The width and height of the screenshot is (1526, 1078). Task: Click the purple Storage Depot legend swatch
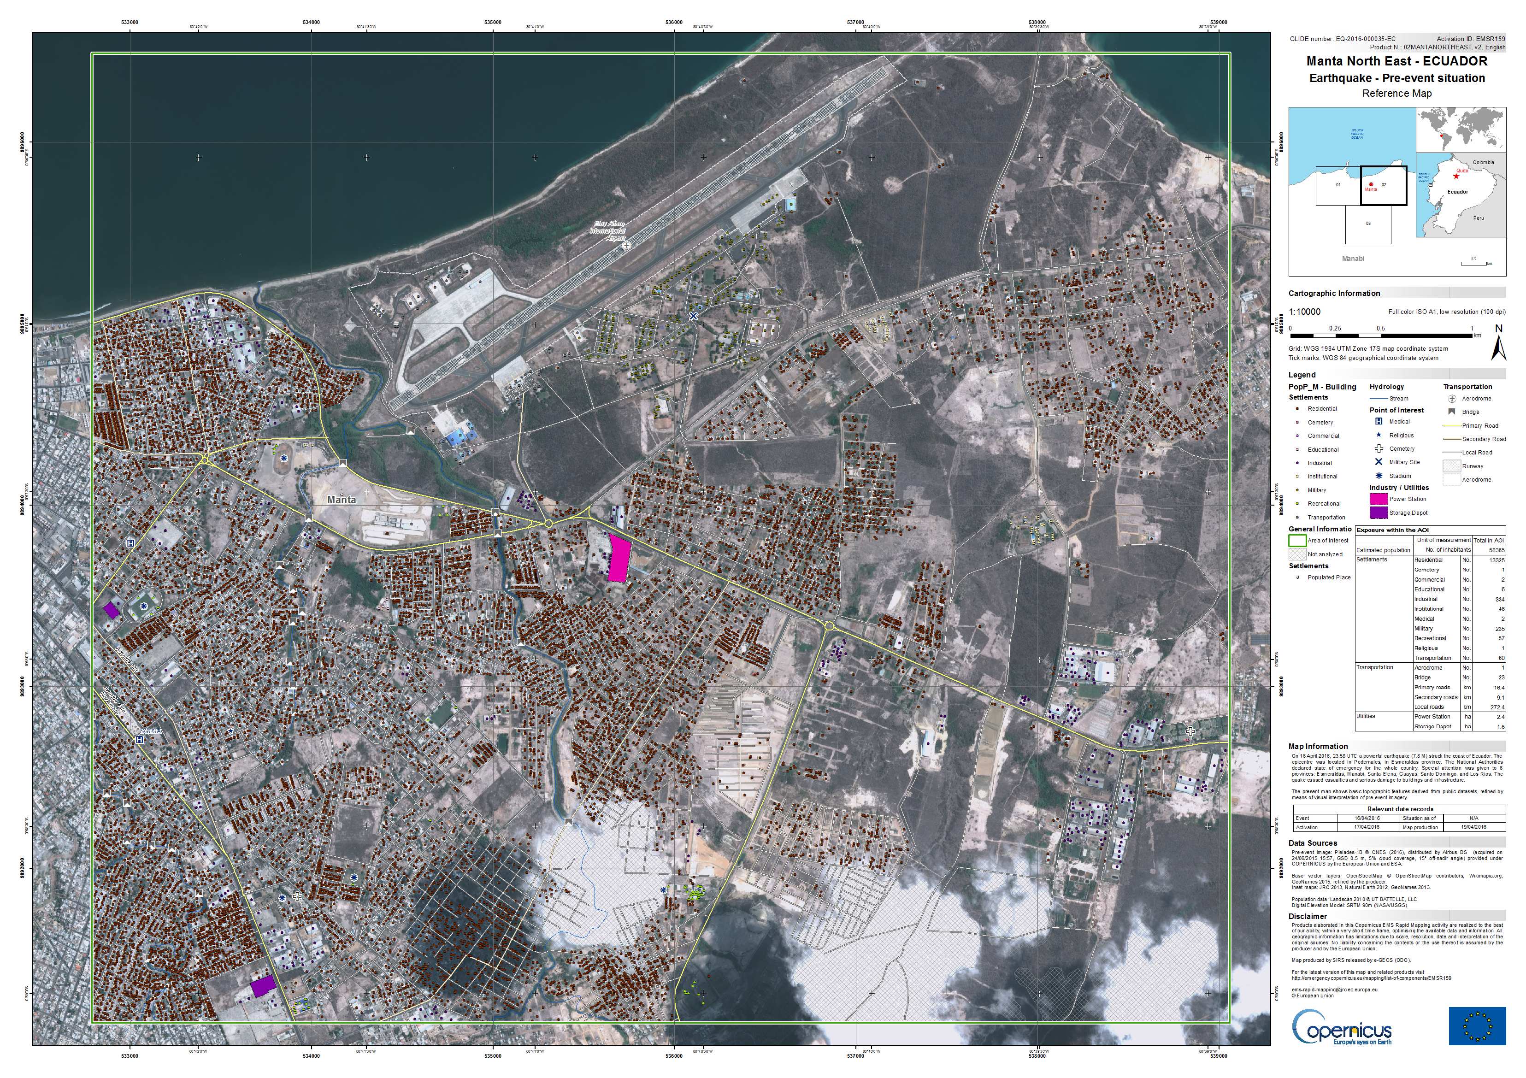coord(1379,513)
